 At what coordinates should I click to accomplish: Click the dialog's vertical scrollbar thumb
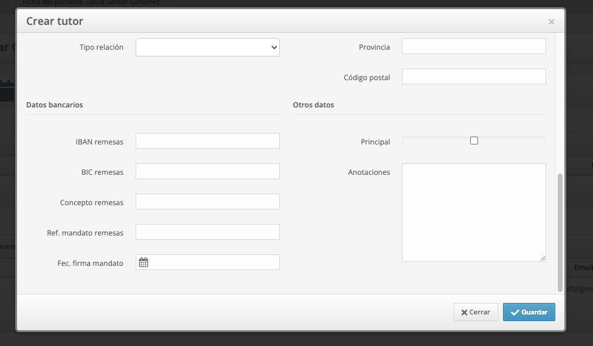point(560,233)
